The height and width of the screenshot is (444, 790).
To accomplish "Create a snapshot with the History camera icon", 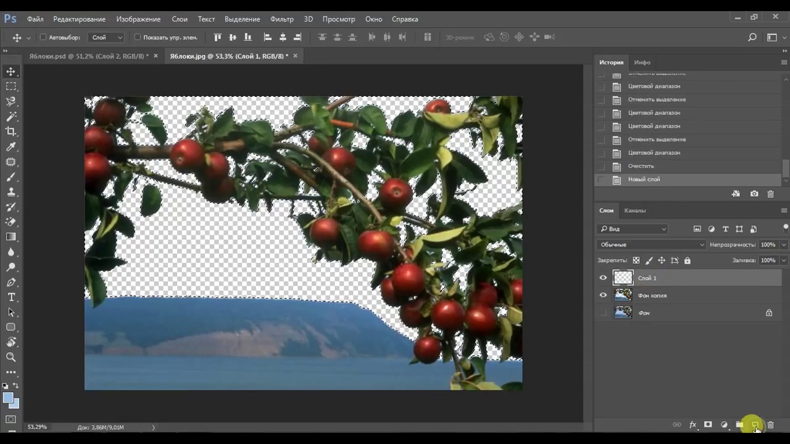I will pos(754,194).
